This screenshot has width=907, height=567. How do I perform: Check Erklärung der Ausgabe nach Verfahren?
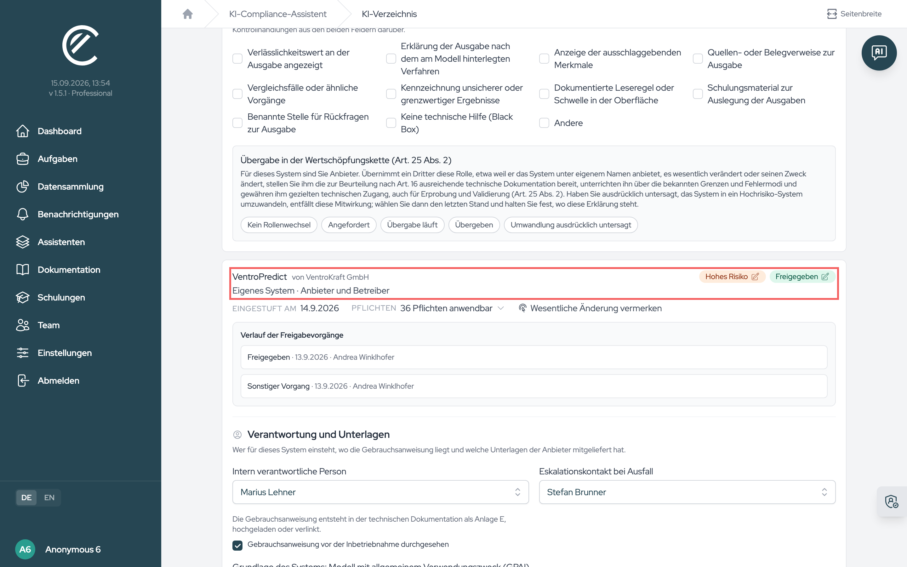coord(391,59)
